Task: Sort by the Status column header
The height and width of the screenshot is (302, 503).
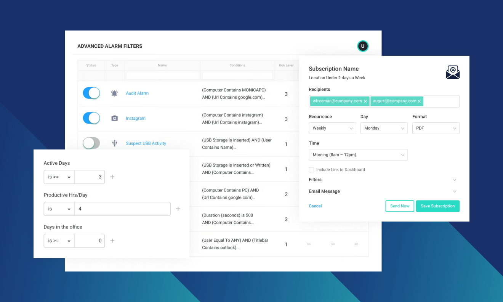Action: coord(91,65)
